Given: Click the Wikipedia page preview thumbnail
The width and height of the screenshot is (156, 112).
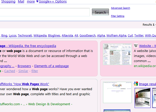Looking at the screenshot, I should click(x=117, y=54).
